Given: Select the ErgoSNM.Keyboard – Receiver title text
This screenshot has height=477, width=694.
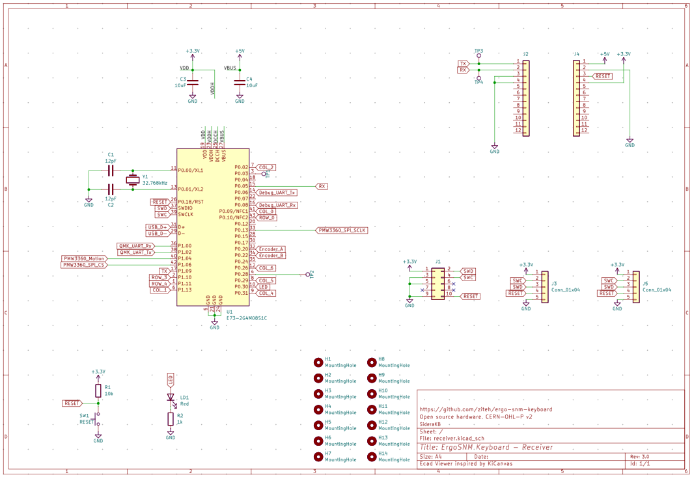Looking at the screenshot, I should 486,447.
